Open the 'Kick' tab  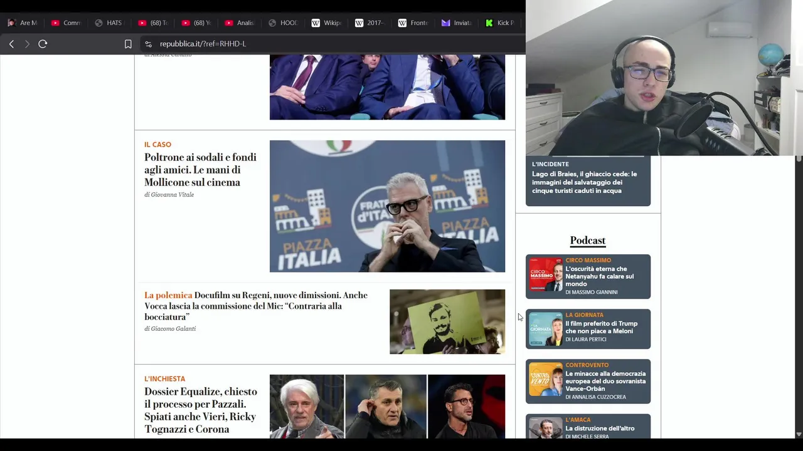pos(500,23)
